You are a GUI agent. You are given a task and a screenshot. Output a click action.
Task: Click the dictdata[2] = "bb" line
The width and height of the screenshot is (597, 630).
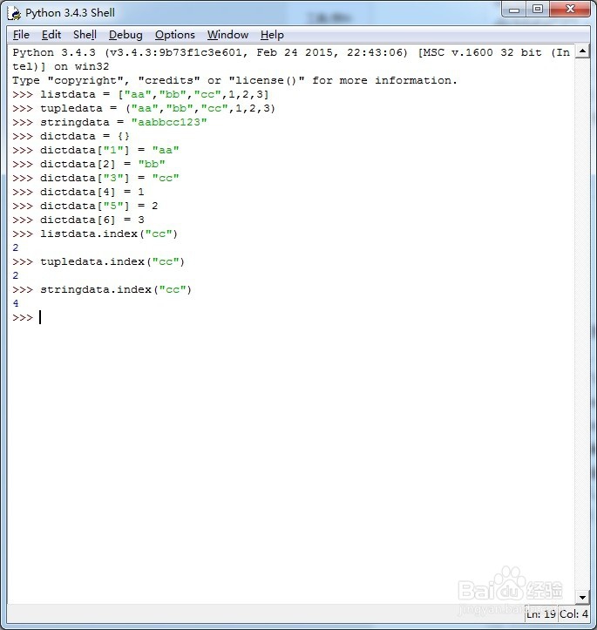coord(88,164)
